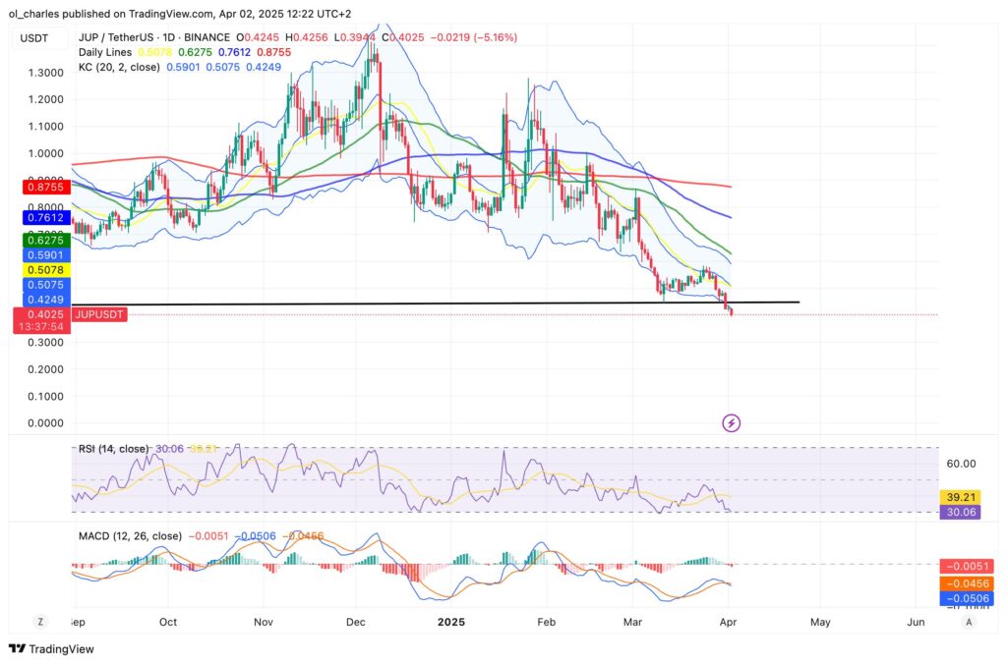Select the Apr label on time axis
The width and height of the screenshot is (1007, 664).
tap(728, 622)
